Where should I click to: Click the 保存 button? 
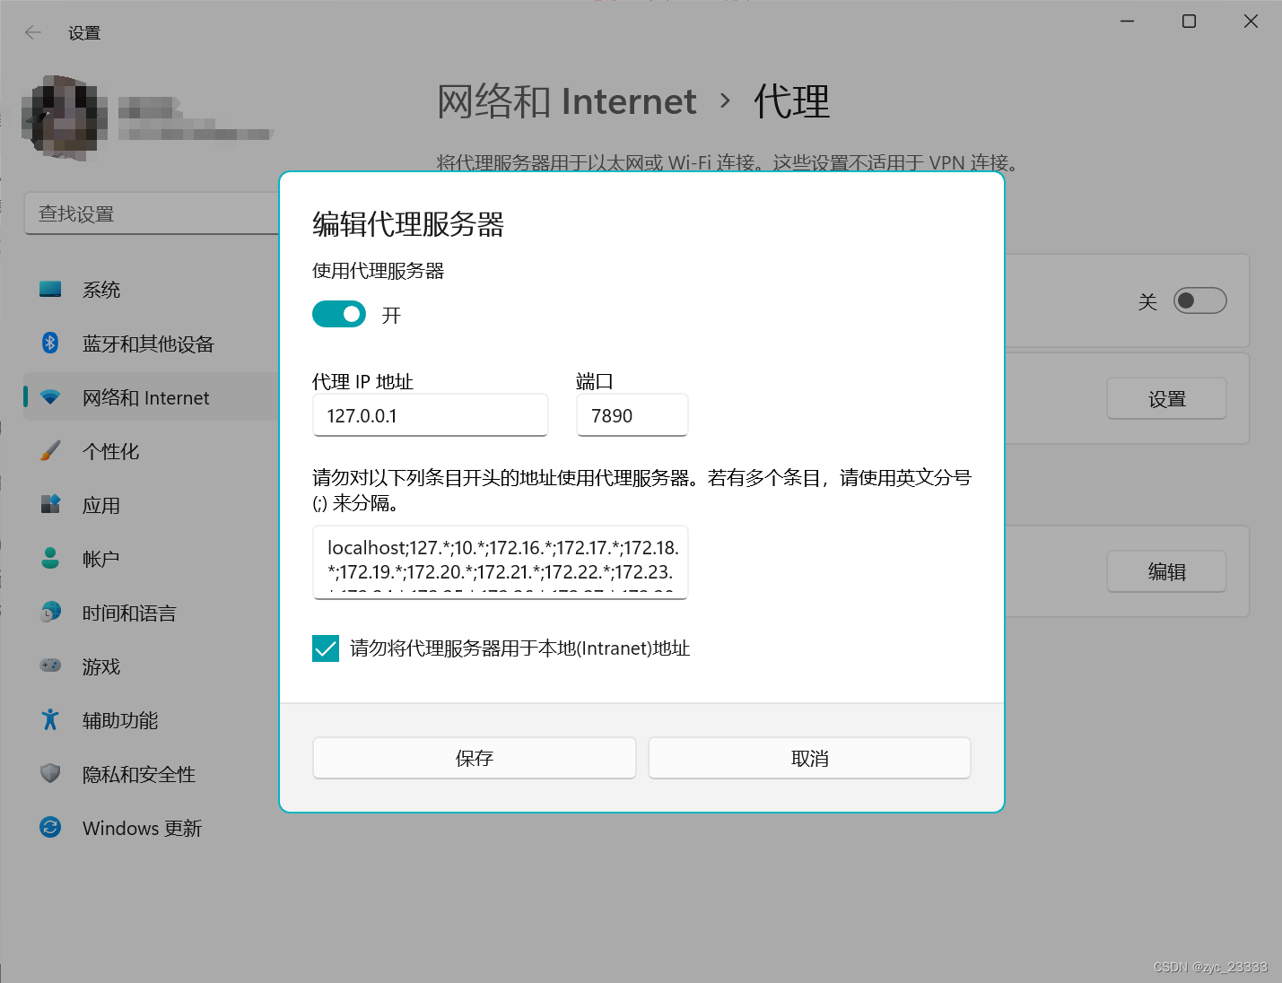474,758
